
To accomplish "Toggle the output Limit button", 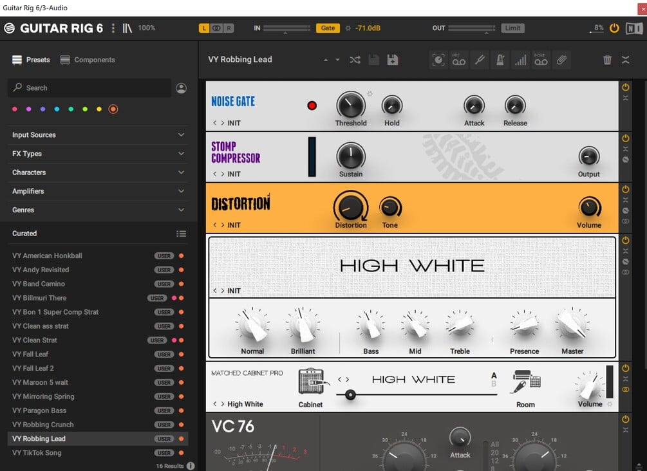I will (x=512, y=28).
